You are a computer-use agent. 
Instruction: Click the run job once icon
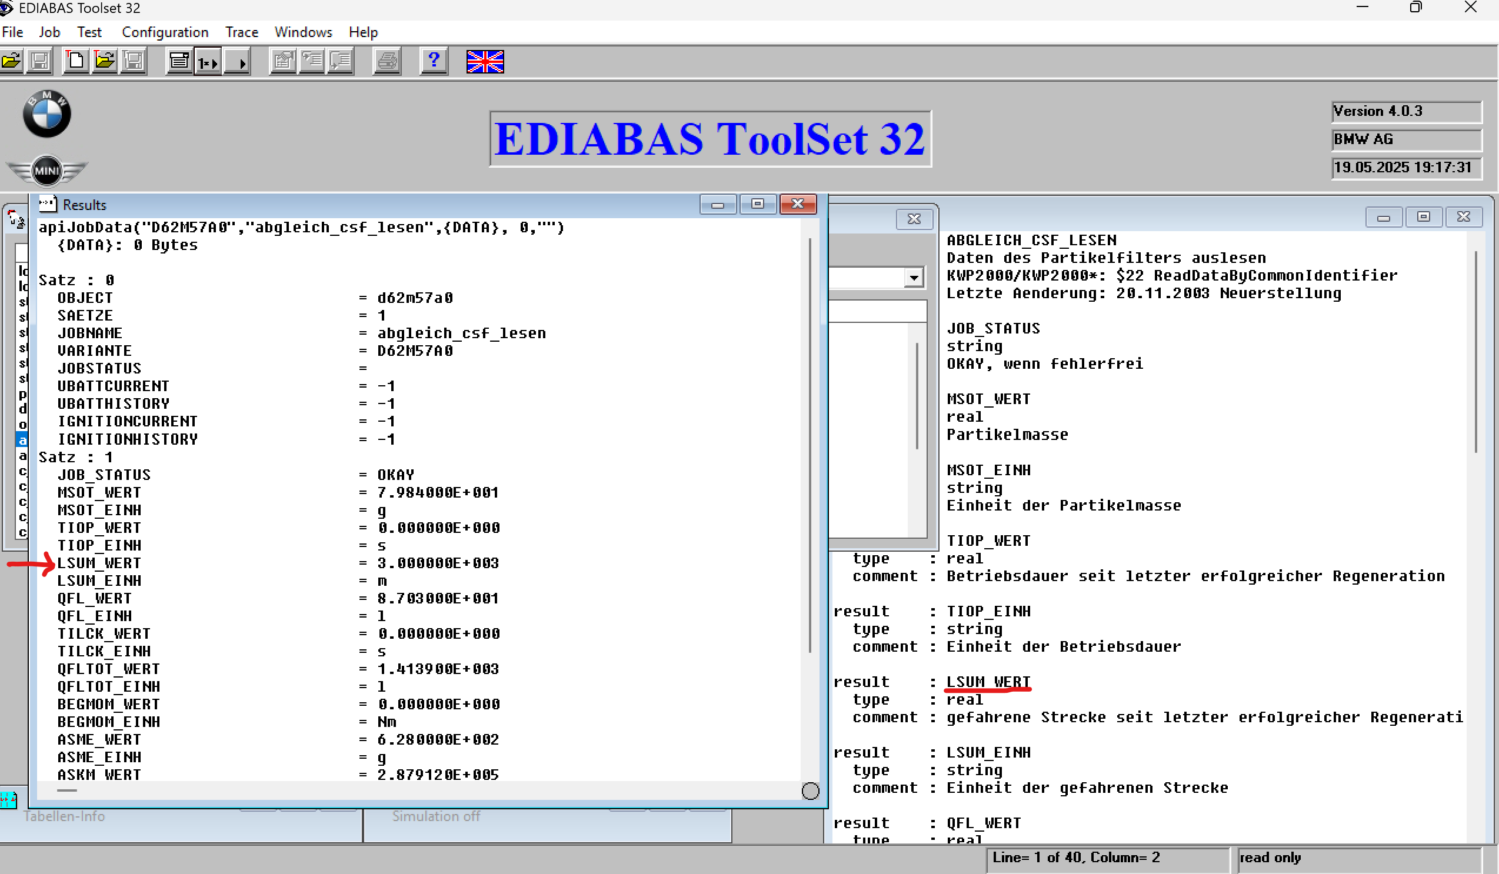tap(208, 61)
